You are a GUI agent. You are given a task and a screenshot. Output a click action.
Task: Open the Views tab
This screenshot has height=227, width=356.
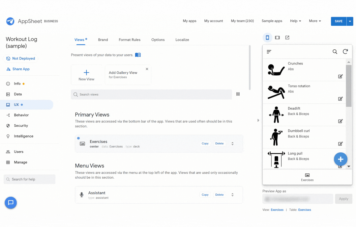[x=79, y=40]
